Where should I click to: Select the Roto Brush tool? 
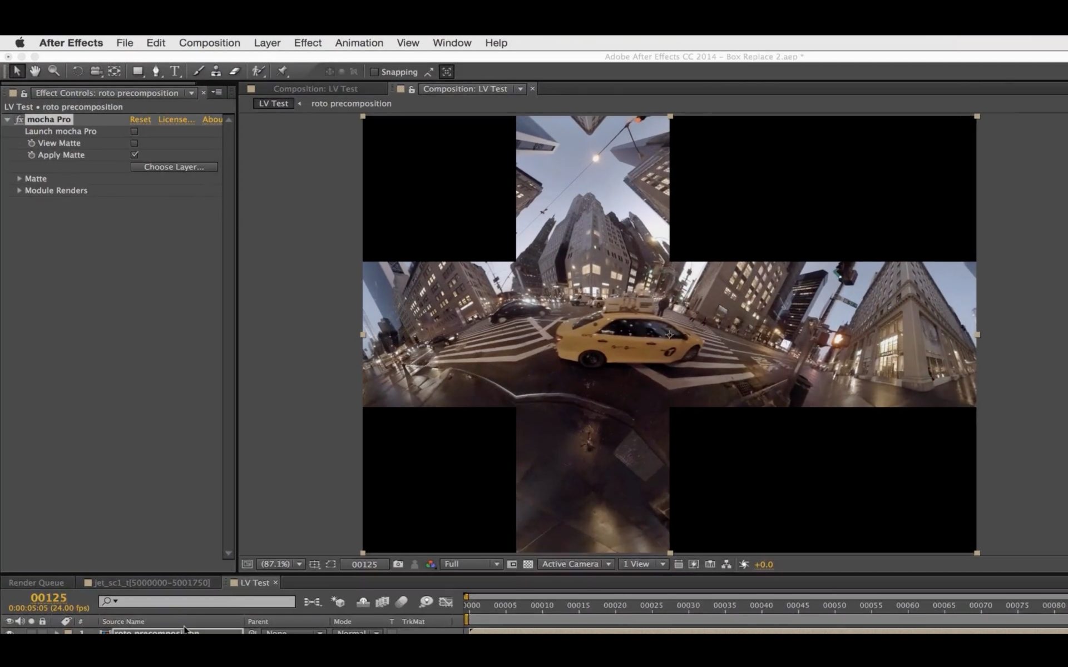point(258,71)
